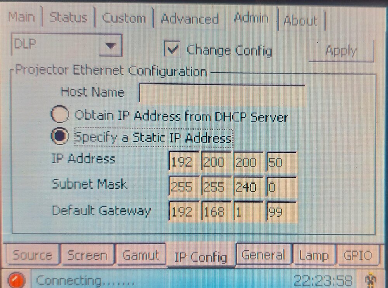The height and width of the screenshot is (288, 388).
Task: Open the GPIO bottom tab
Action: 358,255
